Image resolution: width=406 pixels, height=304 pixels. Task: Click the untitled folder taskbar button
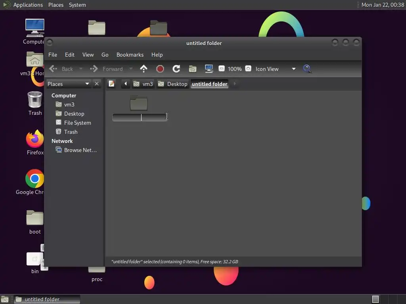[x=47, y=299]
